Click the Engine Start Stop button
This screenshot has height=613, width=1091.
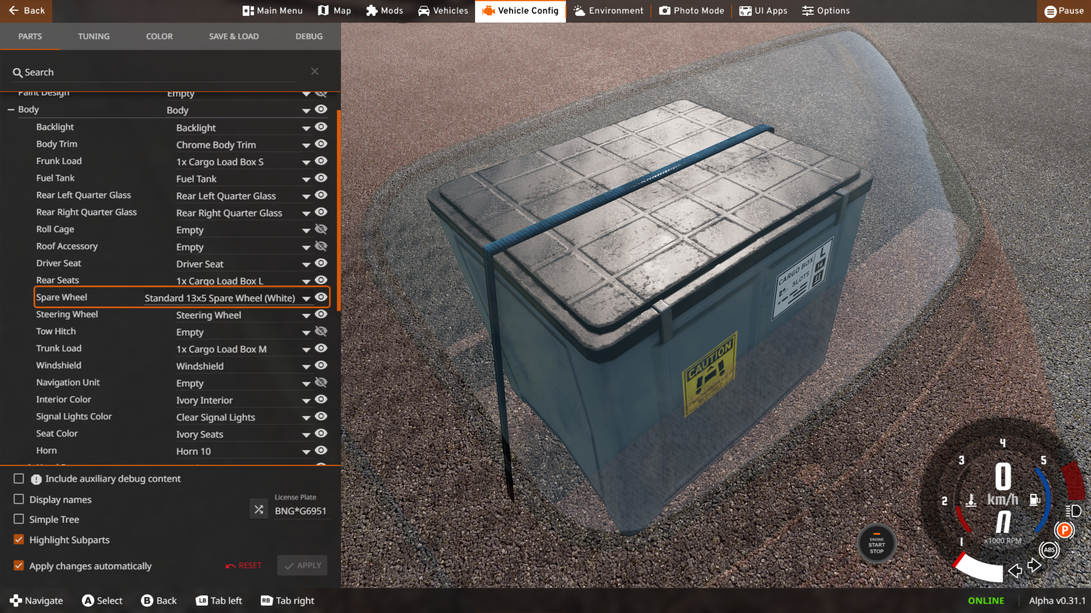click(x=876, y=544)
